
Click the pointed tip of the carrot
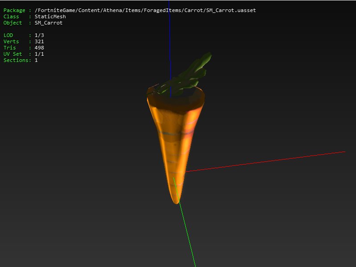point(176,201)
